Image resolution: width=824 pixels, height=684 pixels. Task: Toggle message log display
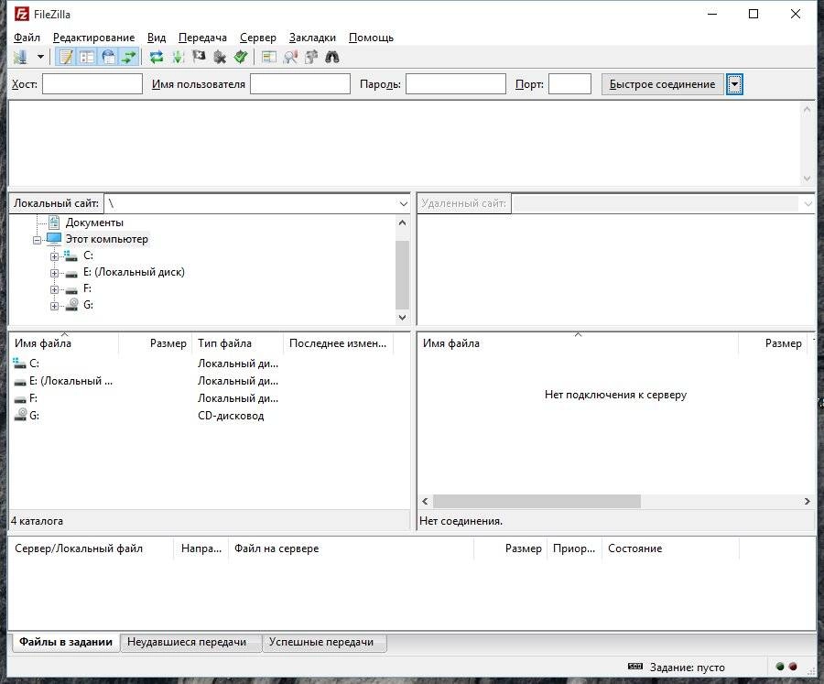[x=66, y=57]
